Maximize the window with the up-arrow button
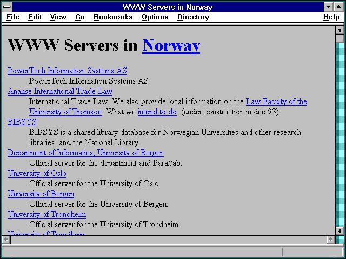The height and width of the screenshot is (259, 346). coord(339,7)
